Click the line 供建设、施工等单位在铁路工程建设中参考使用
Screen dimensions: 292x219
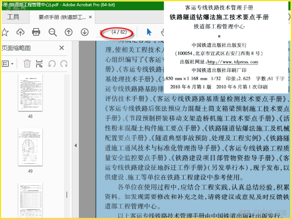[x=174, y=177]
